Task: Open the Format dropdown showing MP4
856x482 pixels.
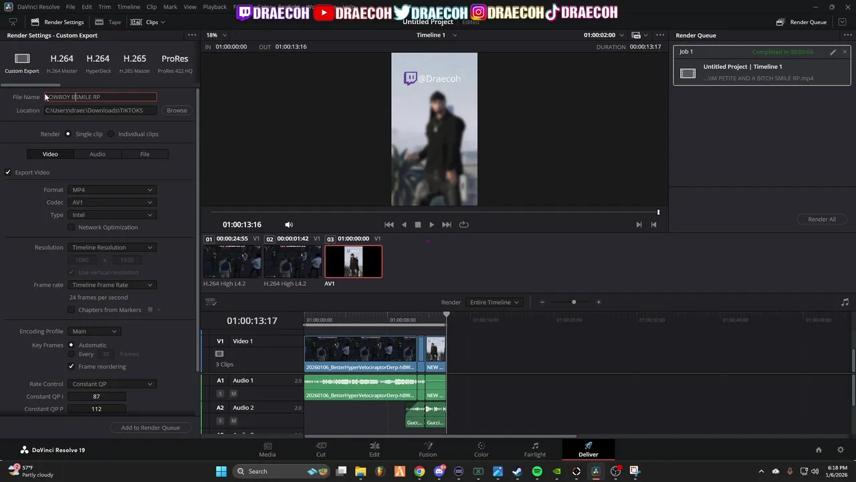Action: tap(112, 190)
